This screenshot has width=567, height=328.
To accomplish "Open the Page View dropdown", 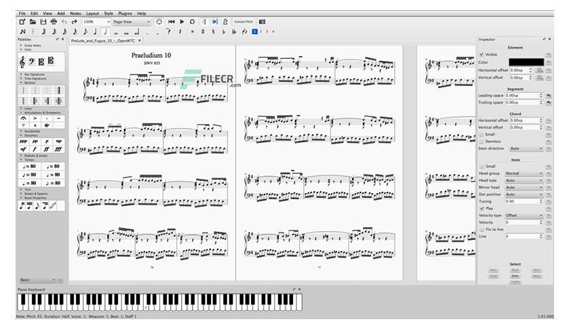I will coord(132,22).
